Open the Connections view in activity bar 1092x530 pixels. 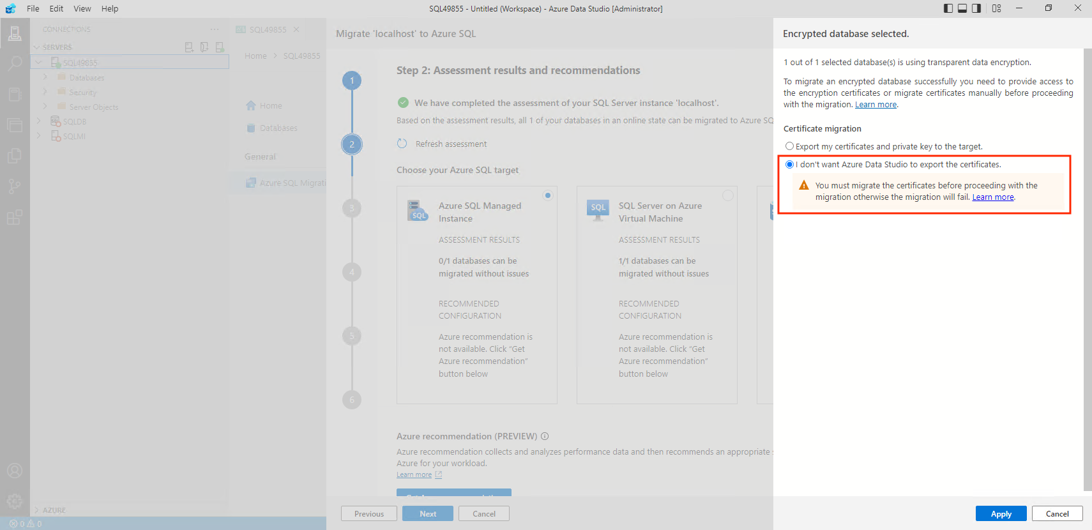pos(15,33)
